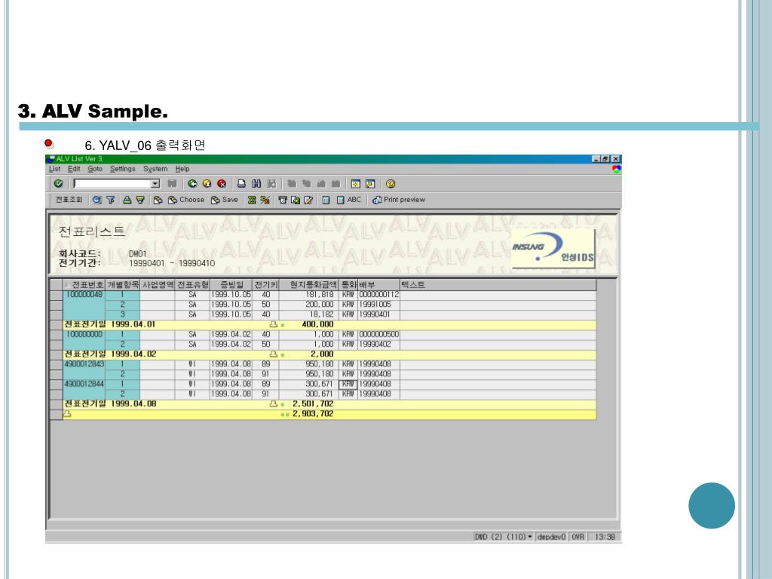Click the Choose layout button
Viewport: 772px width, 579px height.
[x=186, y=200]
